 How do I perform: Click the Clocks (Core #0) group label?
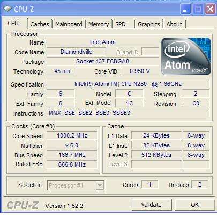[33, 126]
